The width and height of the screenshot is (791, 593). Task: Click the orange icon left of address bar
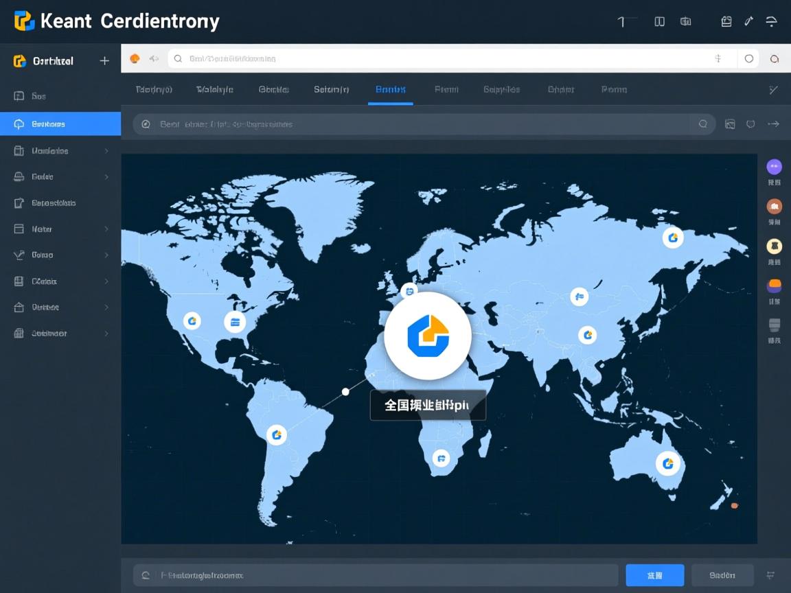(x=135, y=59)
